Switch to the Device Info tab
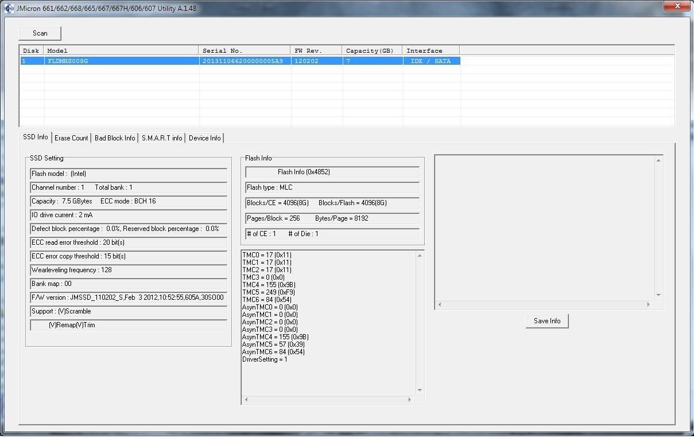The height and width of the screenshot is (439, 694). (x=204, y=138)
